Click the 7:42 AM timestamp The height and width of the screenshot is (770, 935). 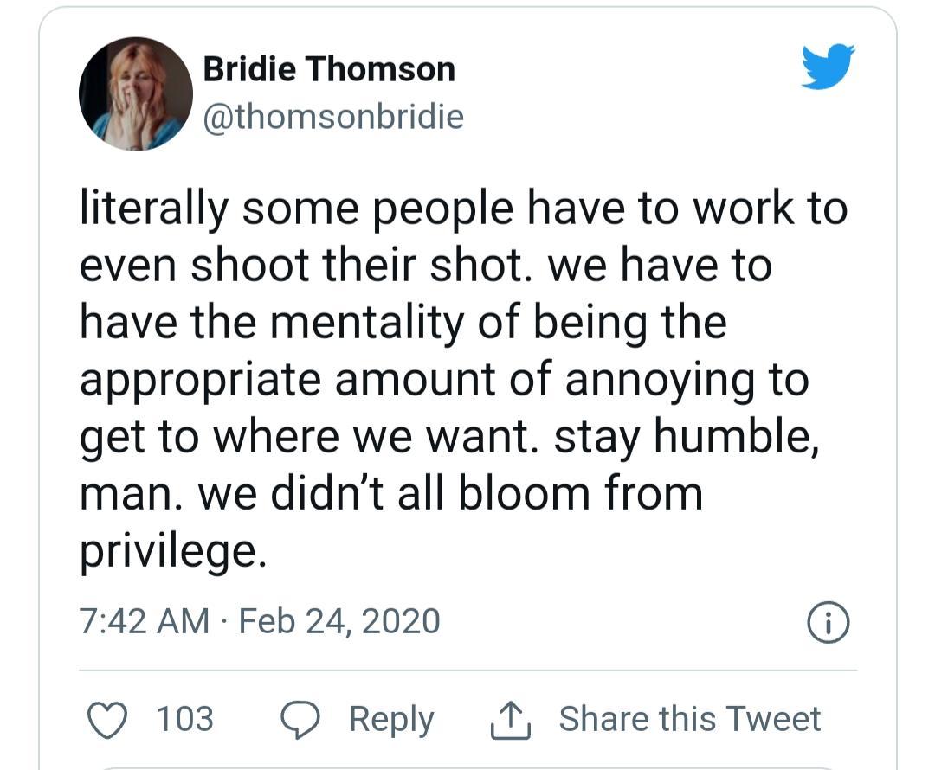(x=145, y=621)
